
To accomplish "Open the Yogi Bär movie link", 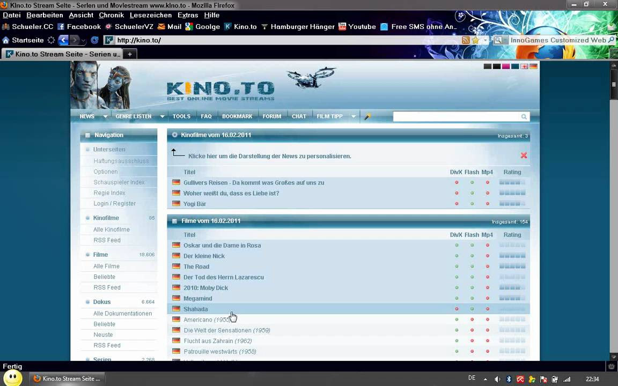I will point(195,204).
